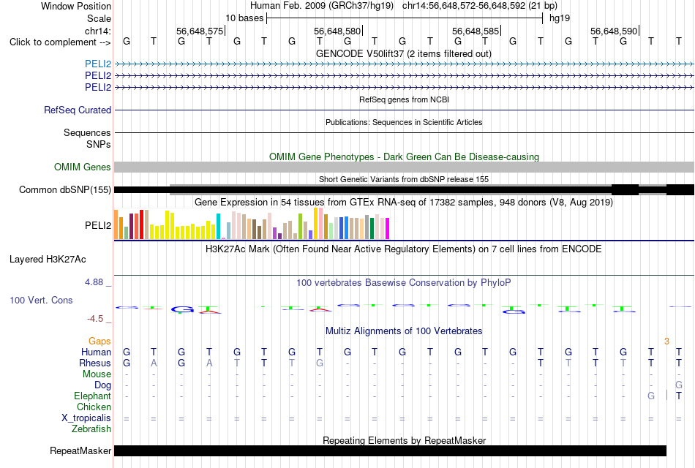Click the 100 Vert. Cons label
This screenshot has height=468, width=695.
point(41,300)
